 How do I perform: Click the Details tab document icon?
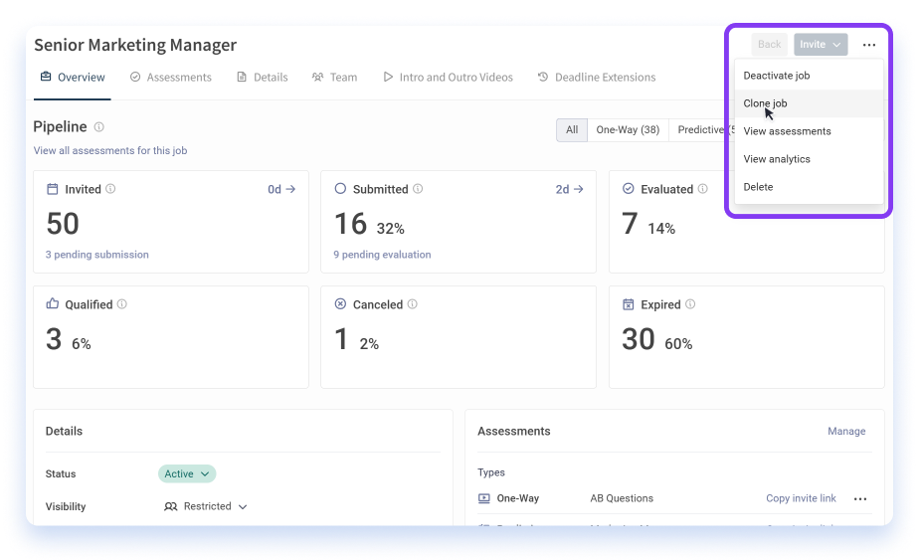(242, 77)
